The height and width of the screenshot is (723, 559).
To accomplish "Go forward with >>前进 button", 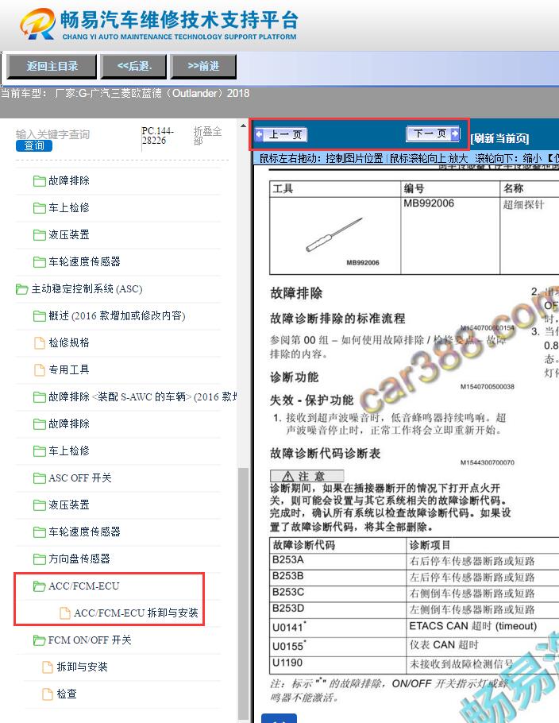I will (203, 67).
